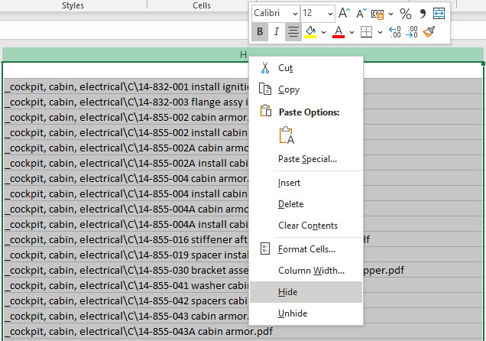Click the column H header
Screen dimensions: 486x341
click(x=243, y=54)
